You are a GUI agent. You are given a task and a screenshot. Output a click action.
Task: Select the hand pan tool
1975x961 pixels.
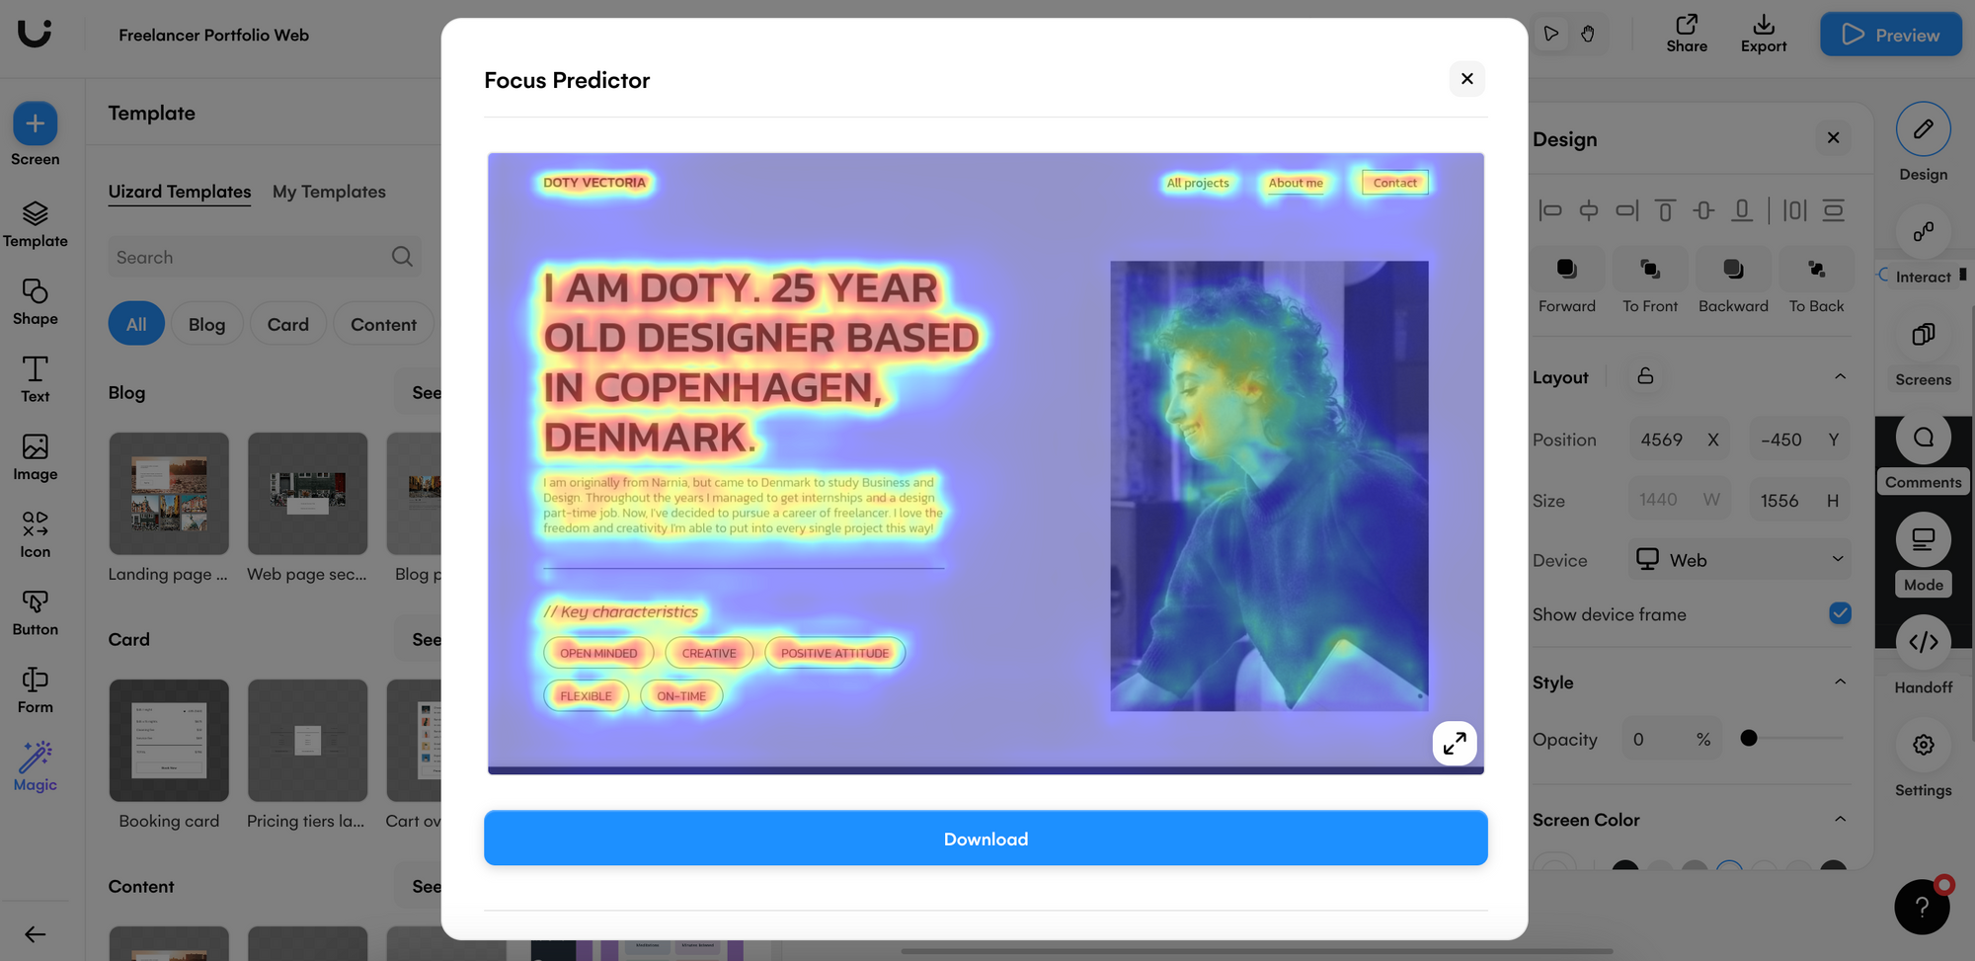tap(1588, 34)
